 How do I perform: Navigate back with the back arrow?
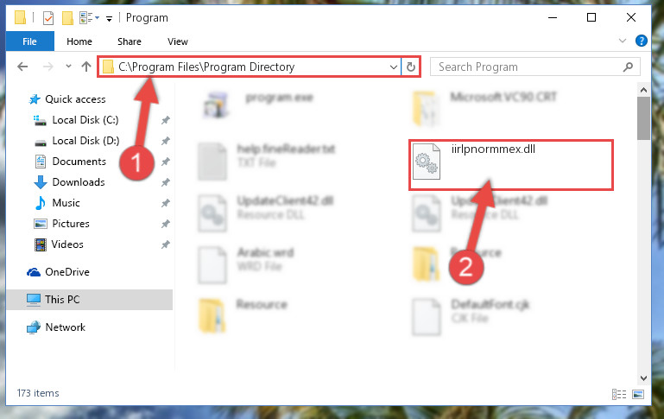click(22, 67)
